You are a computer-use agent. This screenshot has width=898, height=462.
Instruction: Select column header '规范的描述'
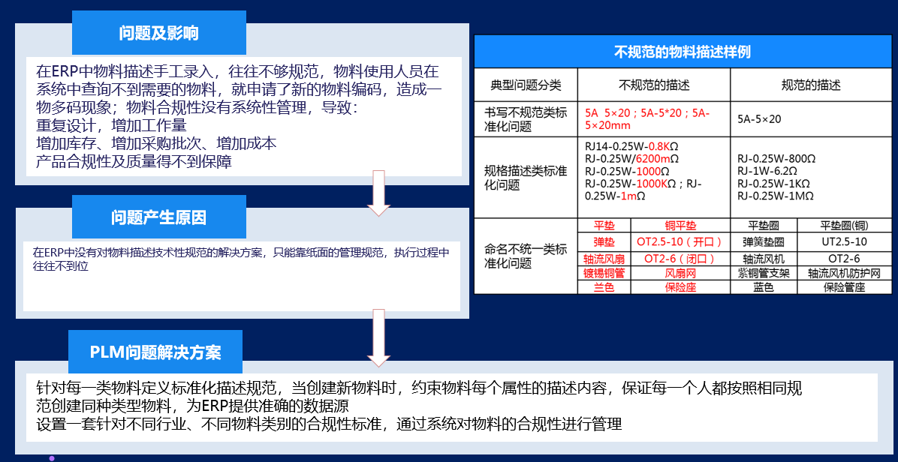(810, 85)
